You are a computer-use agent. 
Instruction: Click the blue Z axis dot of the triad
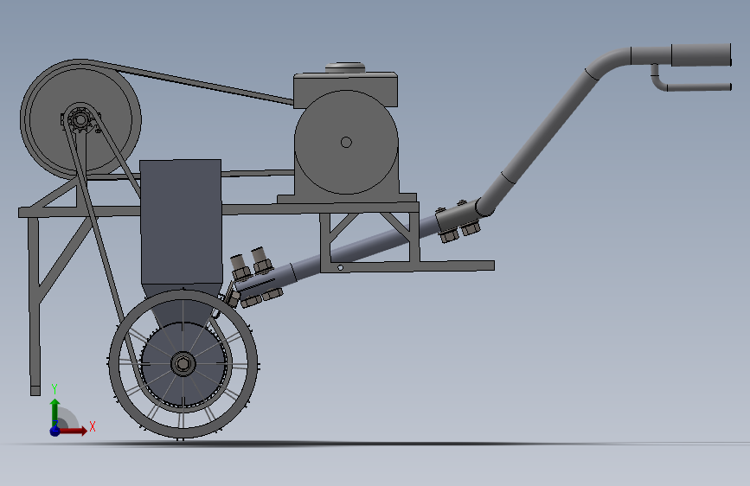coord(54,431)
